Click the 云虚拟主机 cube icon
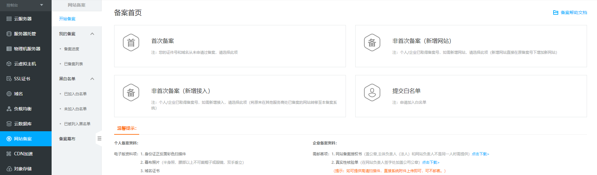This screenshot has height=175, width=597. click(9, 64)
